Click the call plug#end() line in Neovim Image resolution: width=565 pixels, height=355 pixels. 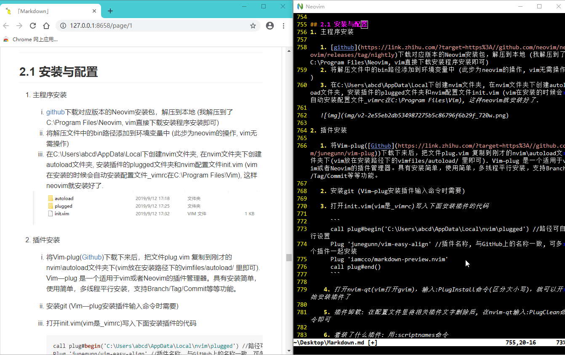point(356,267)
